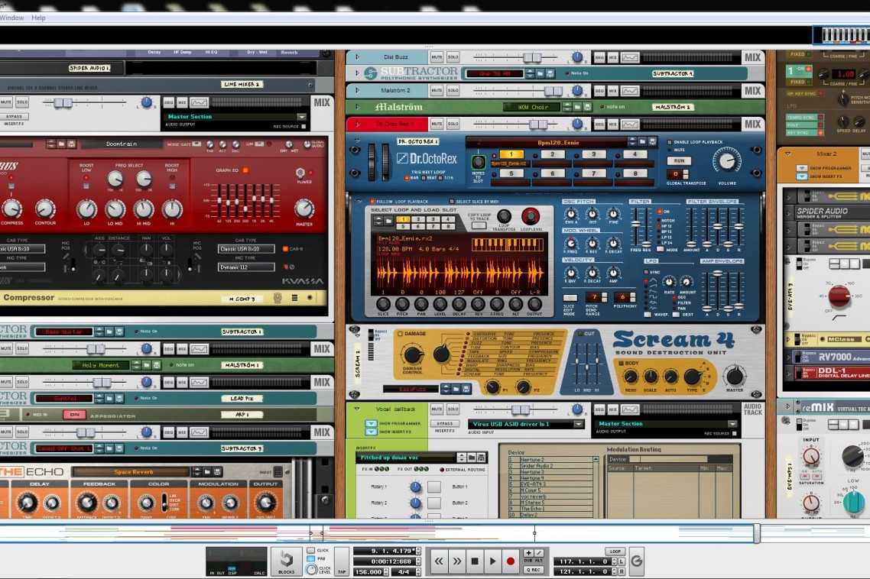Open automation curve icon on Dist Buzz channel
Screen dimensions: 870x579
[630, 57]
